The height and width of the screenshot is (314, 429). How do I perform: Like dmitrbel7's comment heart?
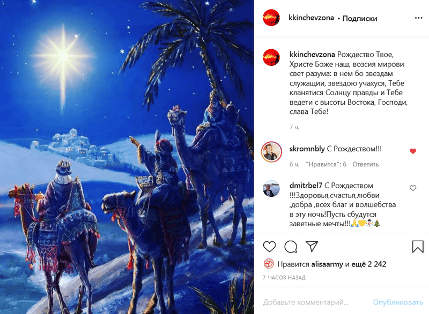pos(413,188)
